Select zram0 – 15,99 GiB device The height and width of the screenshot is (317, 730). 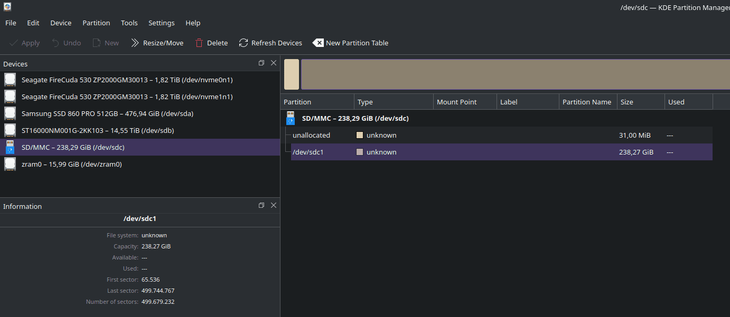point(140,164)
